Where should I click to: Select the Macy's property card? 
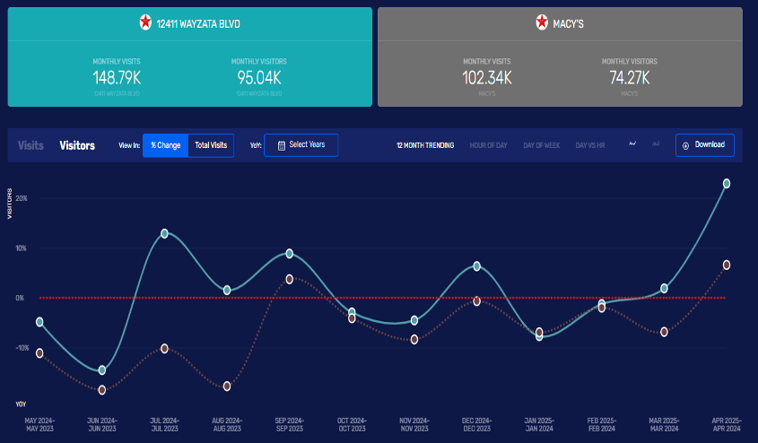coord(560,56)
